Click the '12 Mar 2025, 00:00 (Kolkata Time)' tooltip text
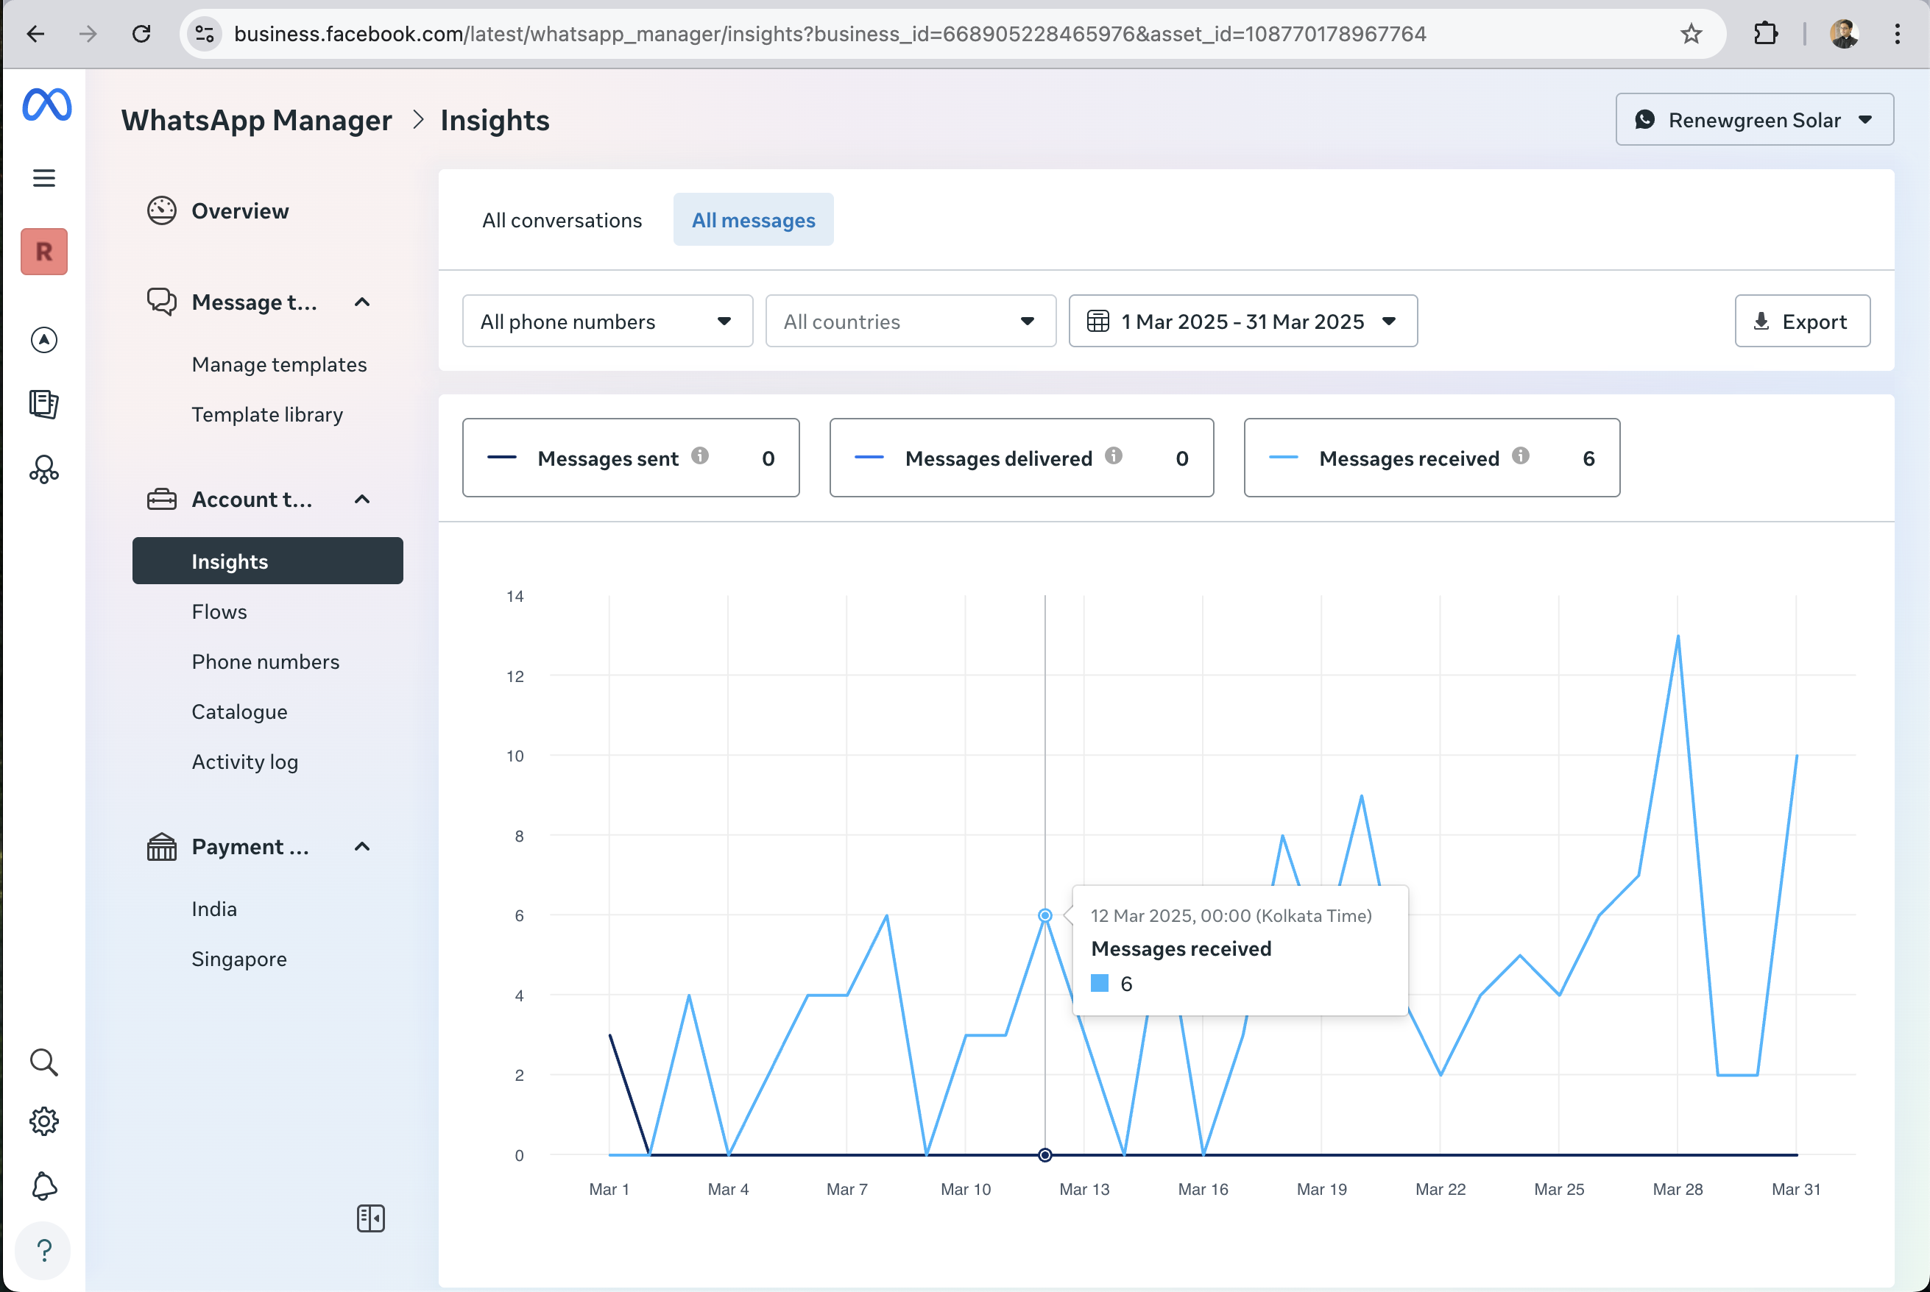 pos(1231,915)
